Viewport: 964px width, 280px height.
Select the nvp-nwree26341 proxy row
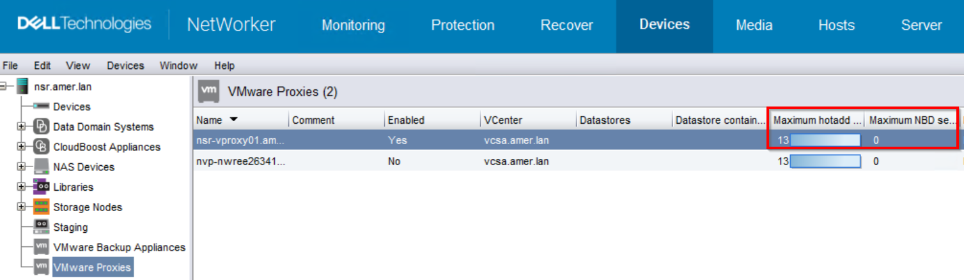(x=577, y=161)
